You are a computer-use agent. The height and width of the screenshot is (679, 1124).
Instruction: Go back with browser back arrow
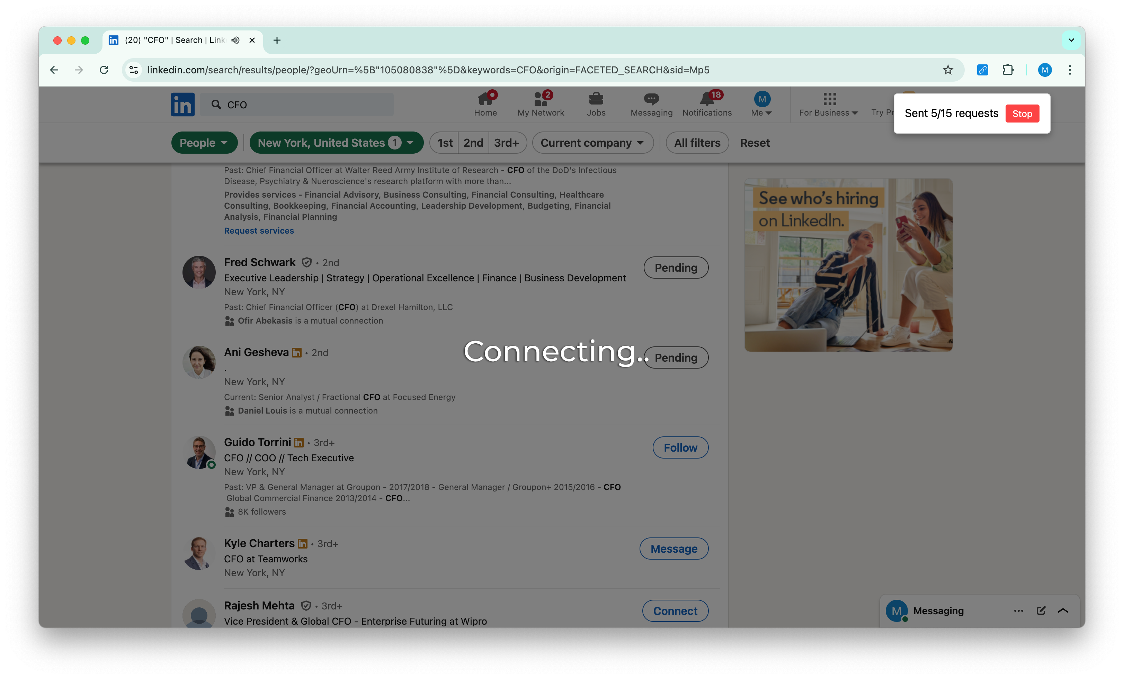(54, 70)
